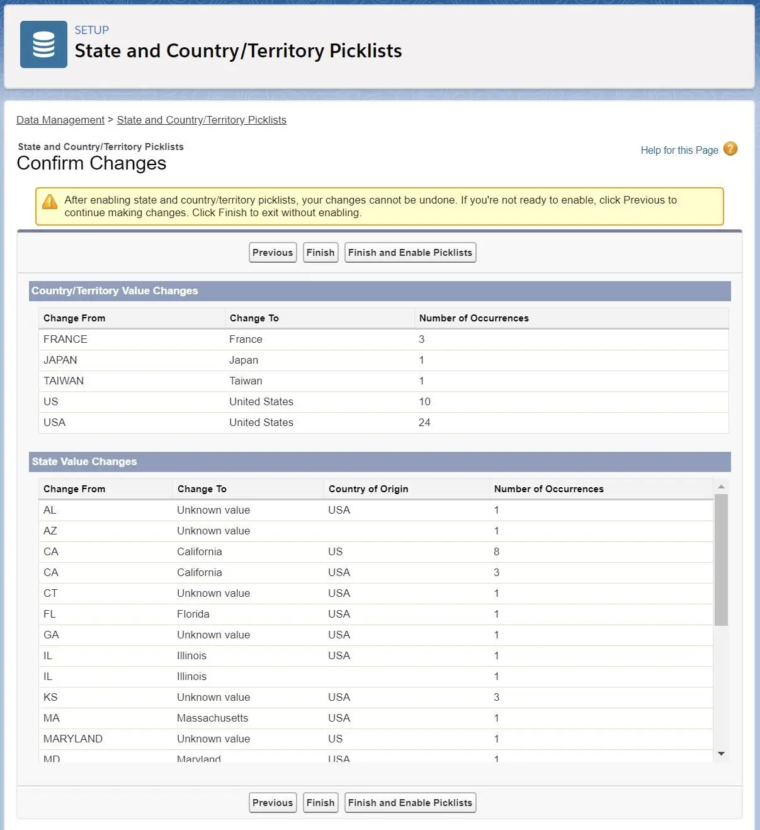Click the State Value Changes scrollbar thumb
This screenshot has height=830, width=760.
pos(721,560)
